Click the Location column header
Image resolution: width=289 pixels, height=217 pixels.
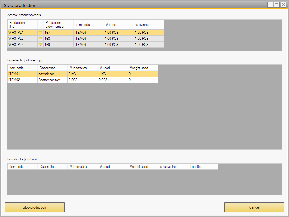pos(203,167)
